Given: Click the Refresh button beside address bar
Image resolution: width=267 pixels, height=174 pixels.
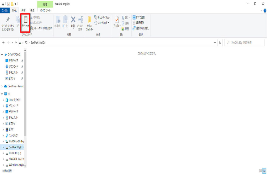Looking at the screenshot, I should coord(220,43).
